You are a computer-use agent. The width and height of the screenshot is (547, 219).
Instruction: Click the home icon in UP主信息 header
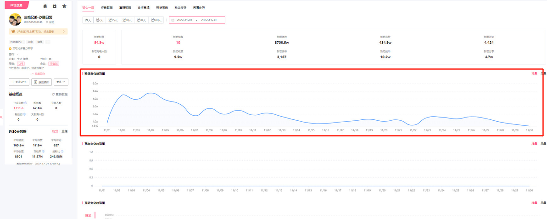click(45, 6)
